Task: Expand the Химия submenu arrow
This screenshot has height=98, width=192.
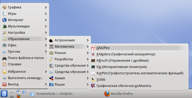Action: (x=88, y=78)
